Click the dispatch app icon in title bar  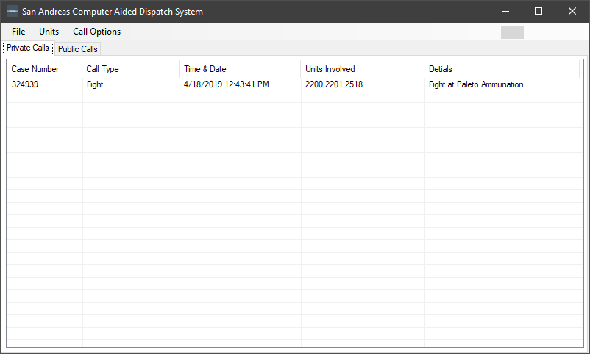13,12
